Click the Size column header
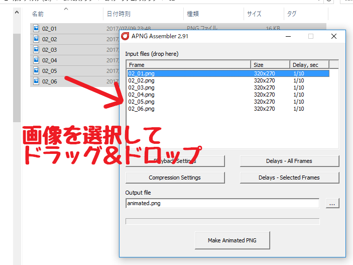Viewport: 353px width, 265px height. 270,65
